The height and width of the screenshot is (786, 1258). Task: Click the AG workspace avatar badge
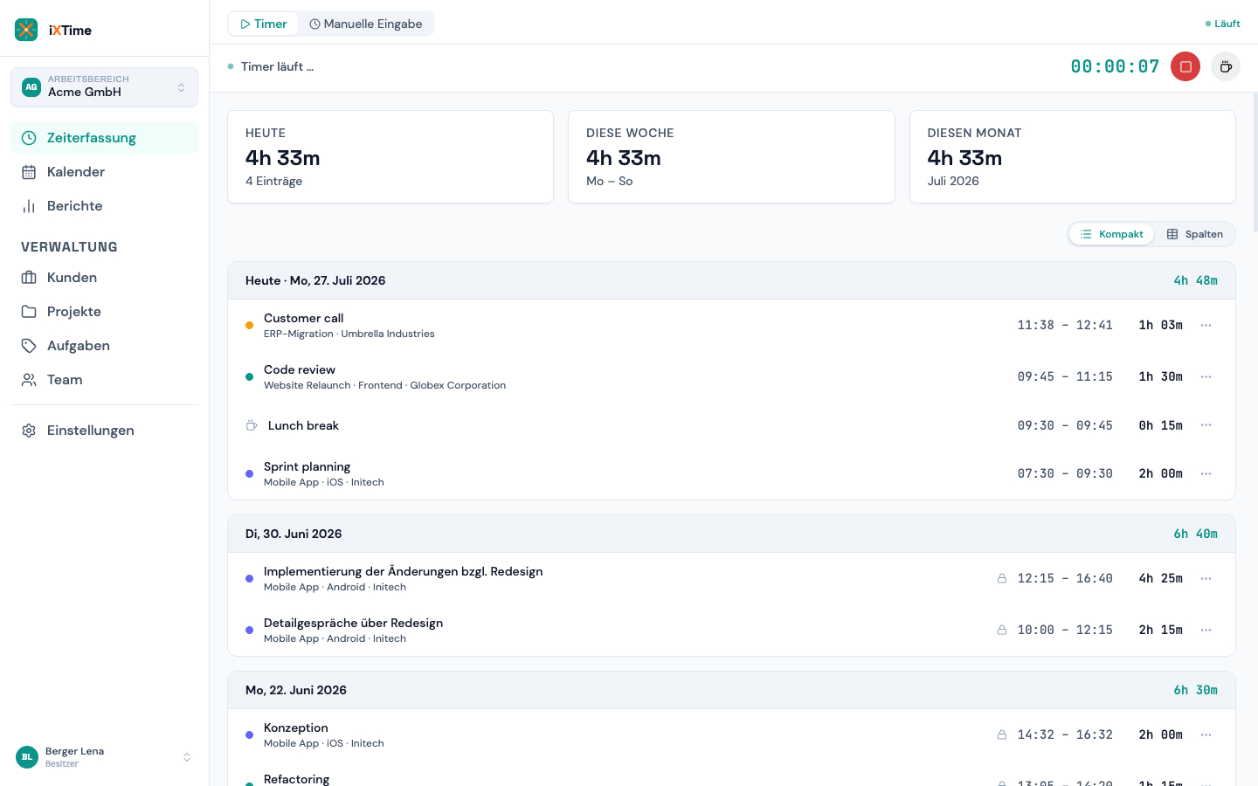point(31,87)
